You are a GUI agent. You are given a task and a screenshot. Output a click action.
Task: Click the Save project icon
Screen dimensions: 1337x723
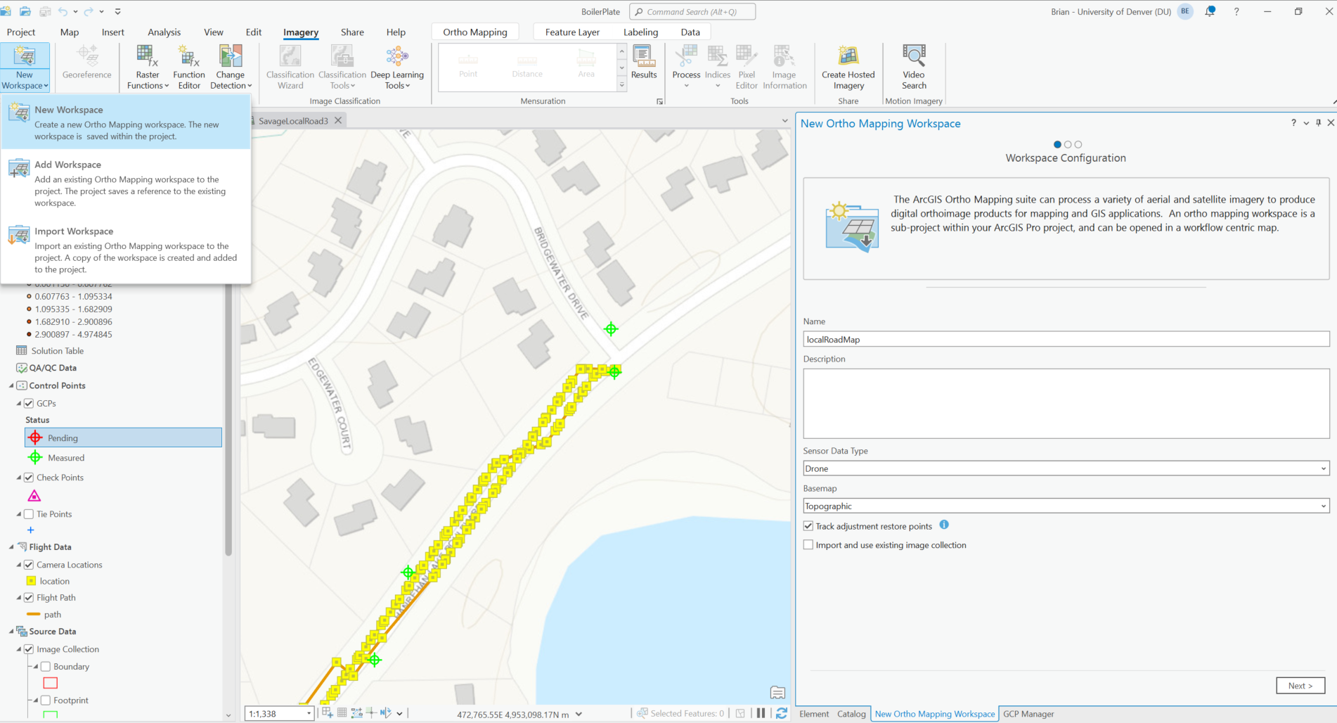click(x=45, y=11)
